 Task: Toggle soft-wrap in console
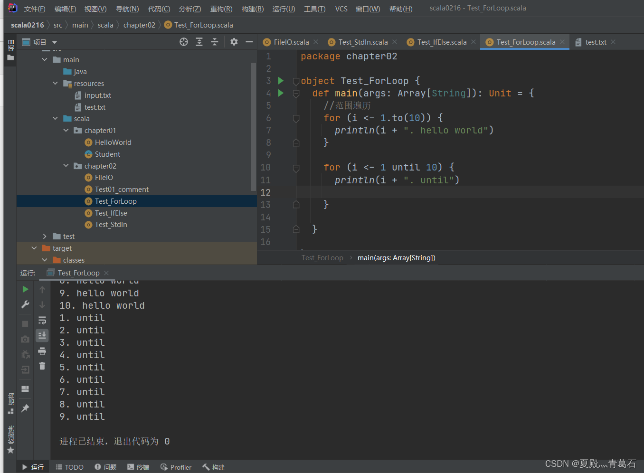click(x=42, y=320)
